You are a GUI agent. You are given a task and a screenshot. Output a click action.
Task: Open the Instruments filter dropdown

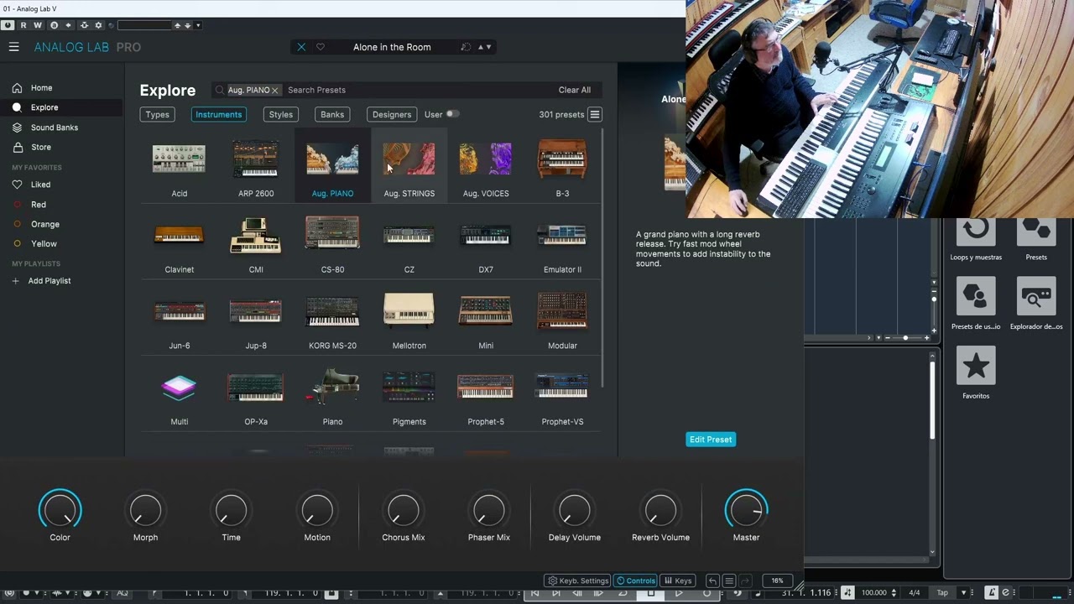coord(218,114)
